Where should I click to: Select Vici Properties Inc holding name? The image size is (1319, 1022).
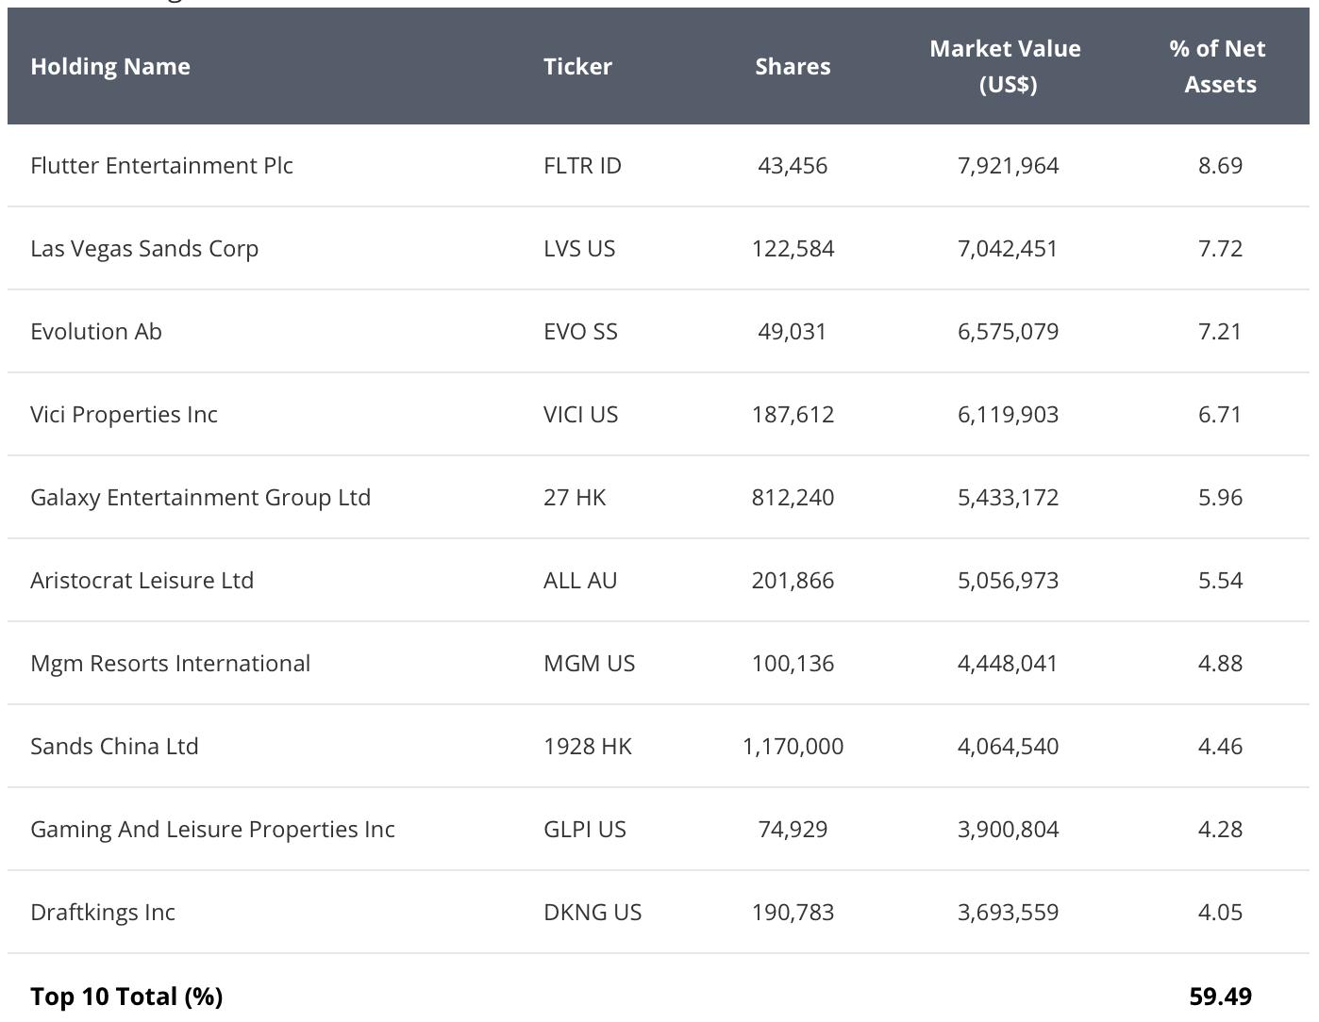[124, 415]
